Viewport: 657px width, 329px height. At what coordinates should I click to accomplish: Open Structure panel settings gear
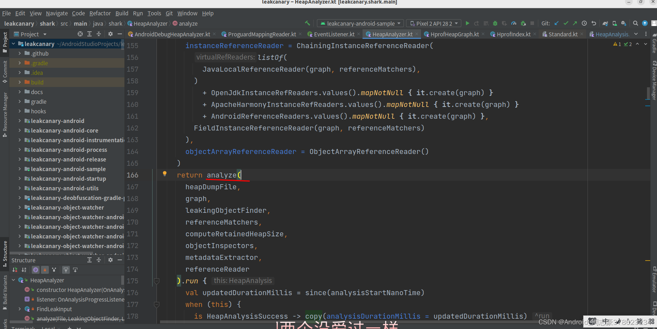click(x=111, y=260)
